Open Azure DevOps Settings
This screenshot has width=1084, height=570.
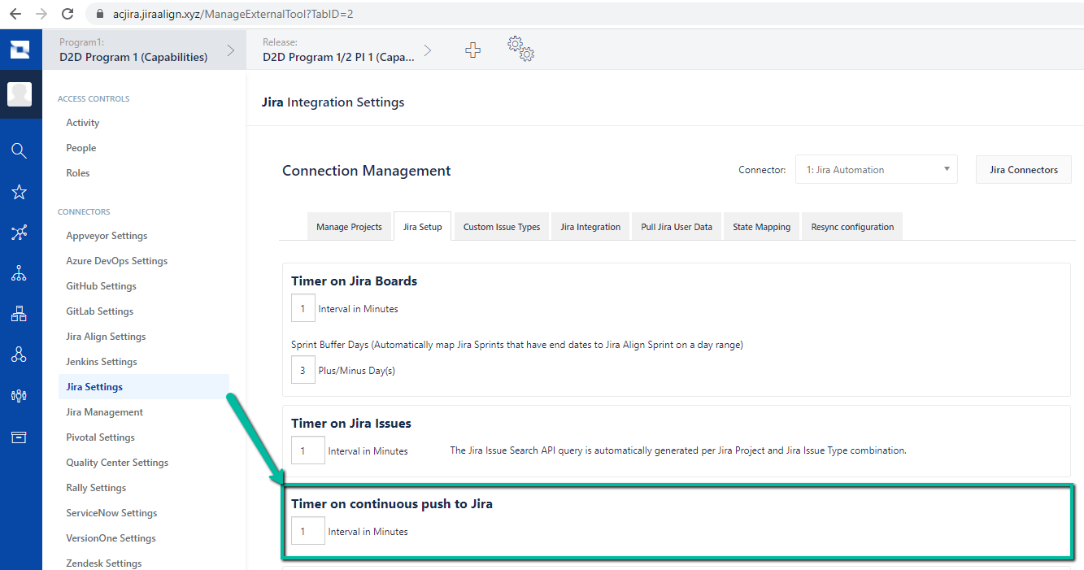pos(117,261)
